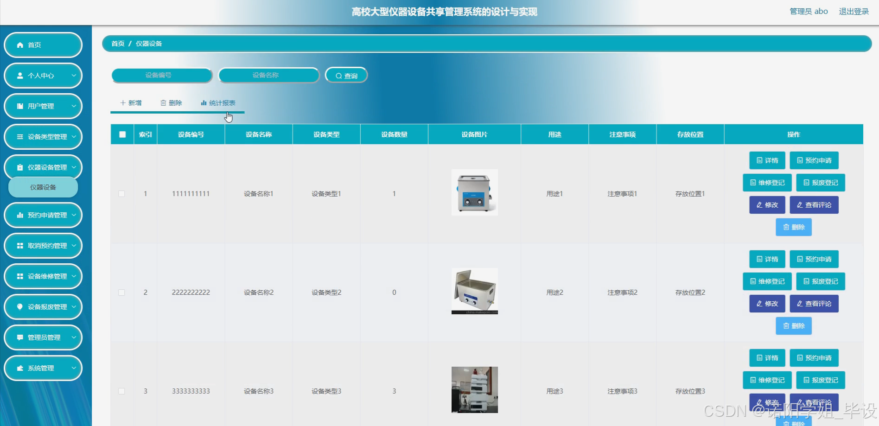This screenshot has height=426, width=879.
Task: Collapse the 仪器设备管理 menu
Action: 43,167
